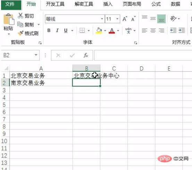Open the font size dropdown arrow

point(117,19)
